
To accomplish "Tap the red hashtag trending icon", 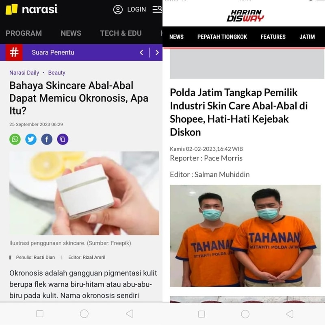I will (x=14, y=52).
